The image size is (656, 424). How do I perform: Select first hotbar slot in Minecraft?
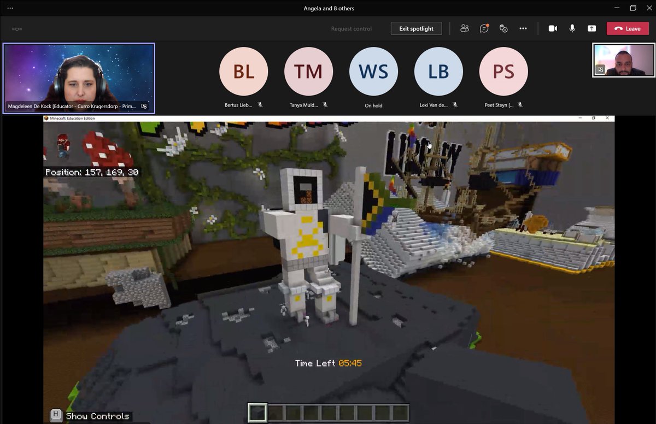click(x=257, y=413)
